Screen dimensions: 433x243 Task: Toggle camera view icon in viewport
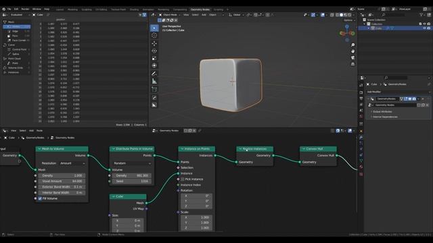[352, 57]
